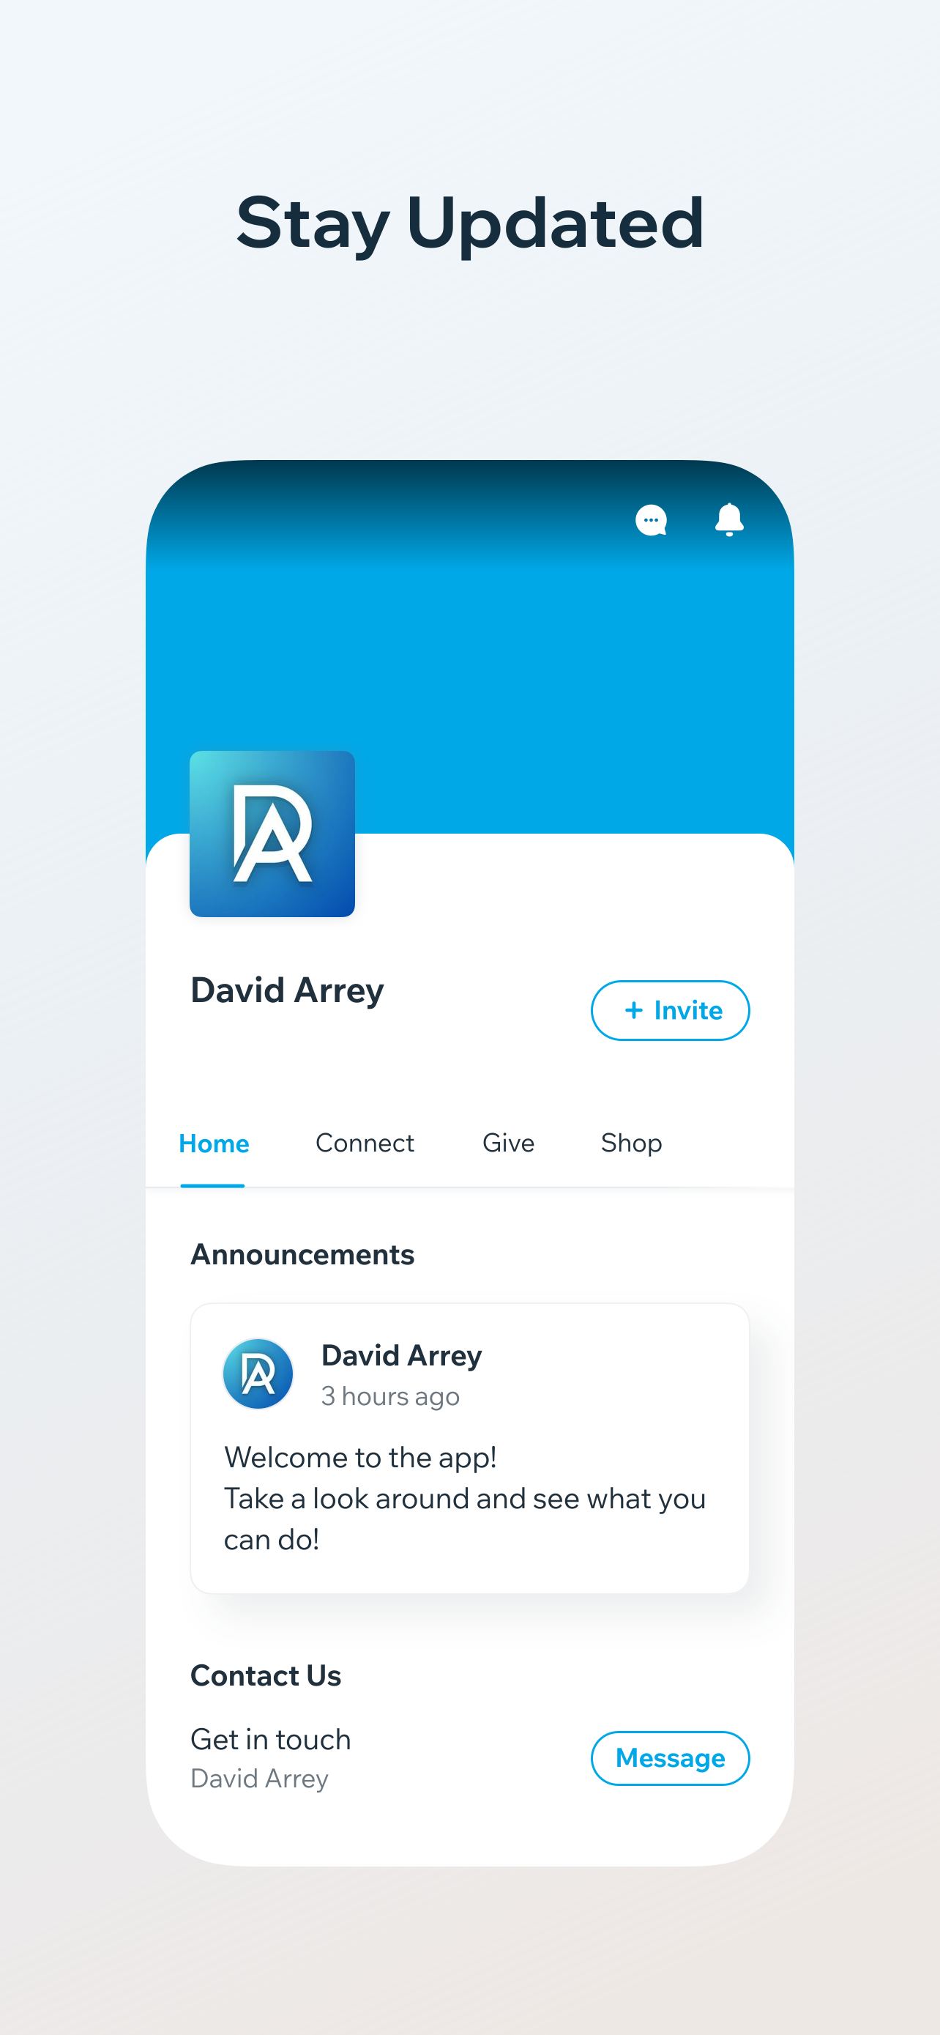
Task: Open the notifications bell
Action: (729, 520)
